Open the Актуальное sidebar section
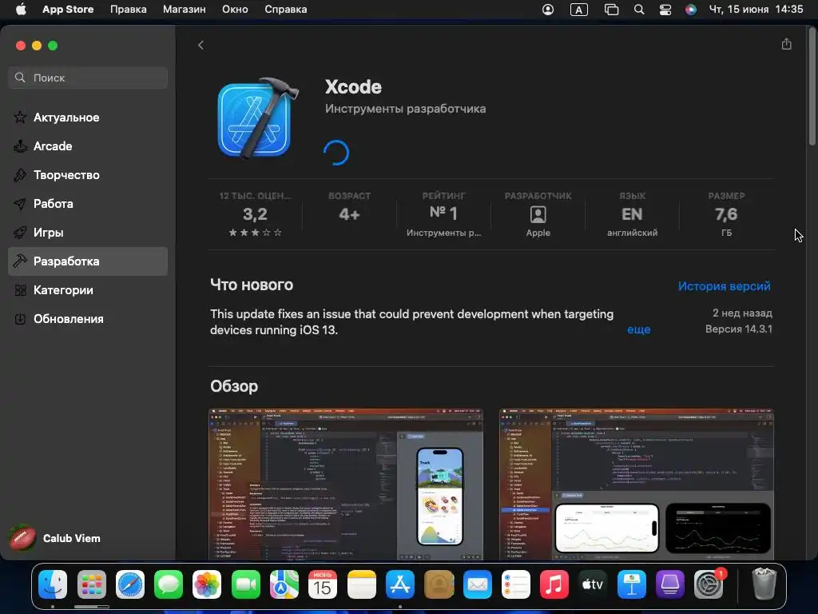The image size is (818, 614). 88,118
